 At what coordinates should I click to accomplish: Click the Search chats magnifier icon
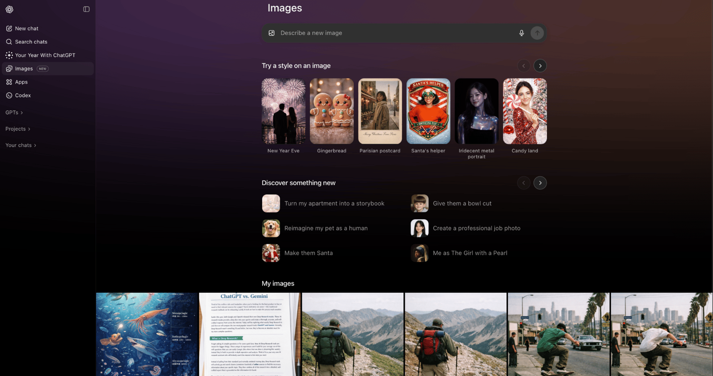[x=9, y=42]
